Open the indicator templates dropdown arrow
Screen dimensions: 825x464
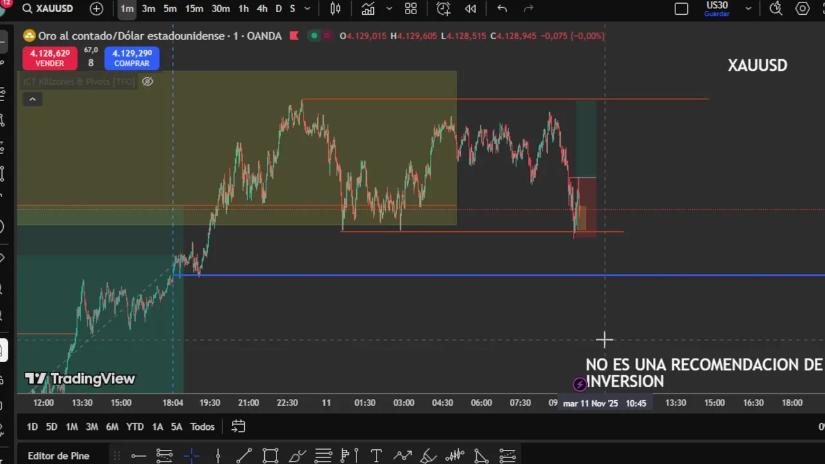pyautogui.click(x=389, y=8)
